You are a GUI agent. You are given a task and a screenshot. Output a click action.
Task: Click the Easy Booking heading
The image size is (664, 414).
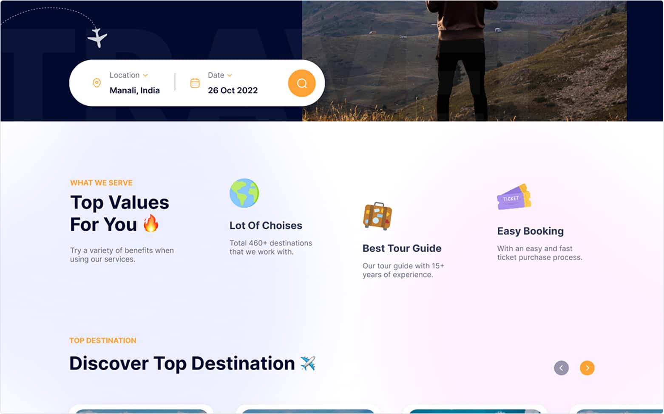point(530,231)
